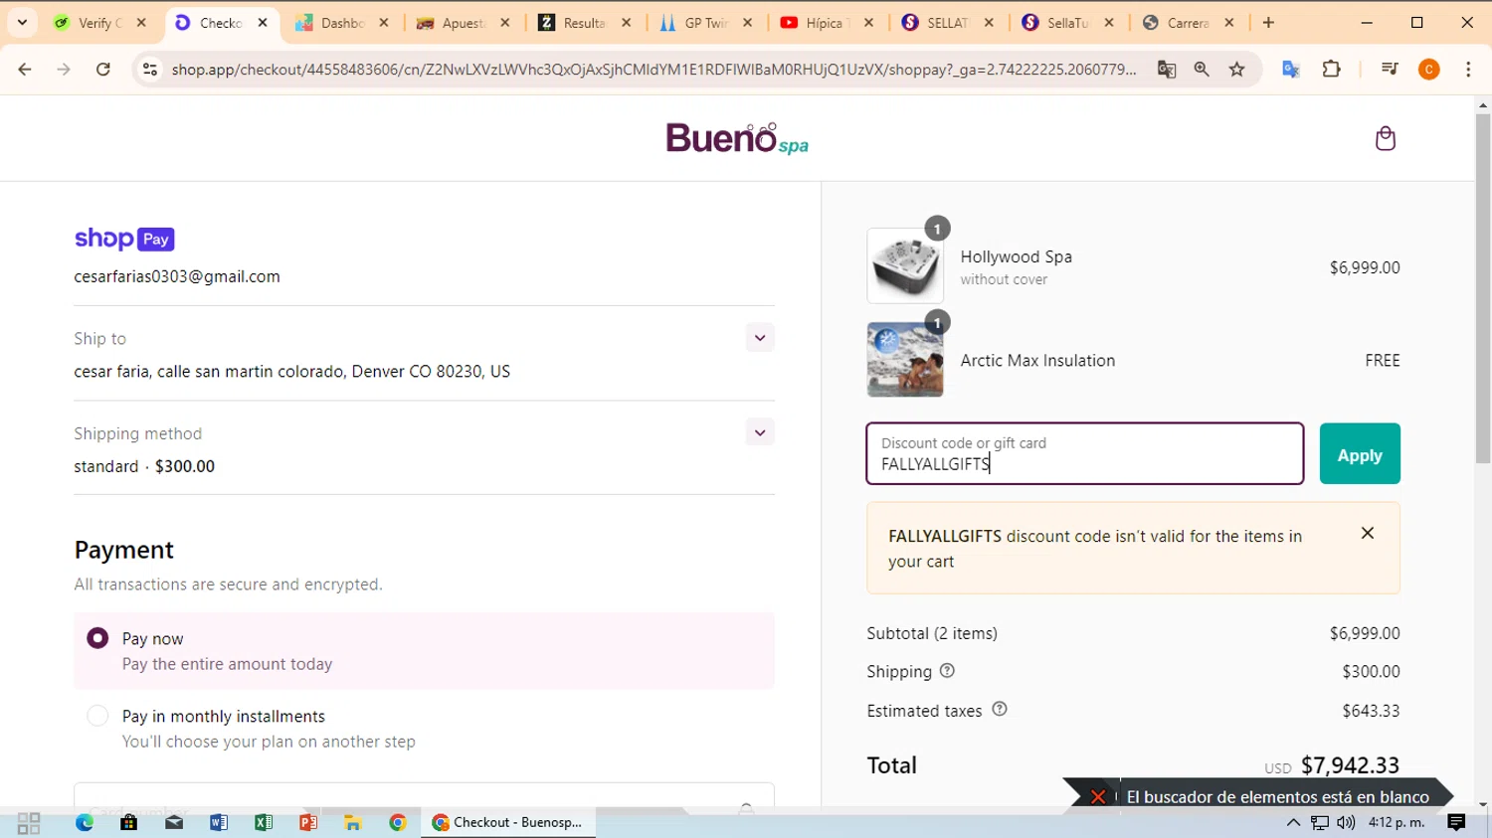Click the Subtotal (2 items) label
Screen dimensions: 1492x838
932,633
